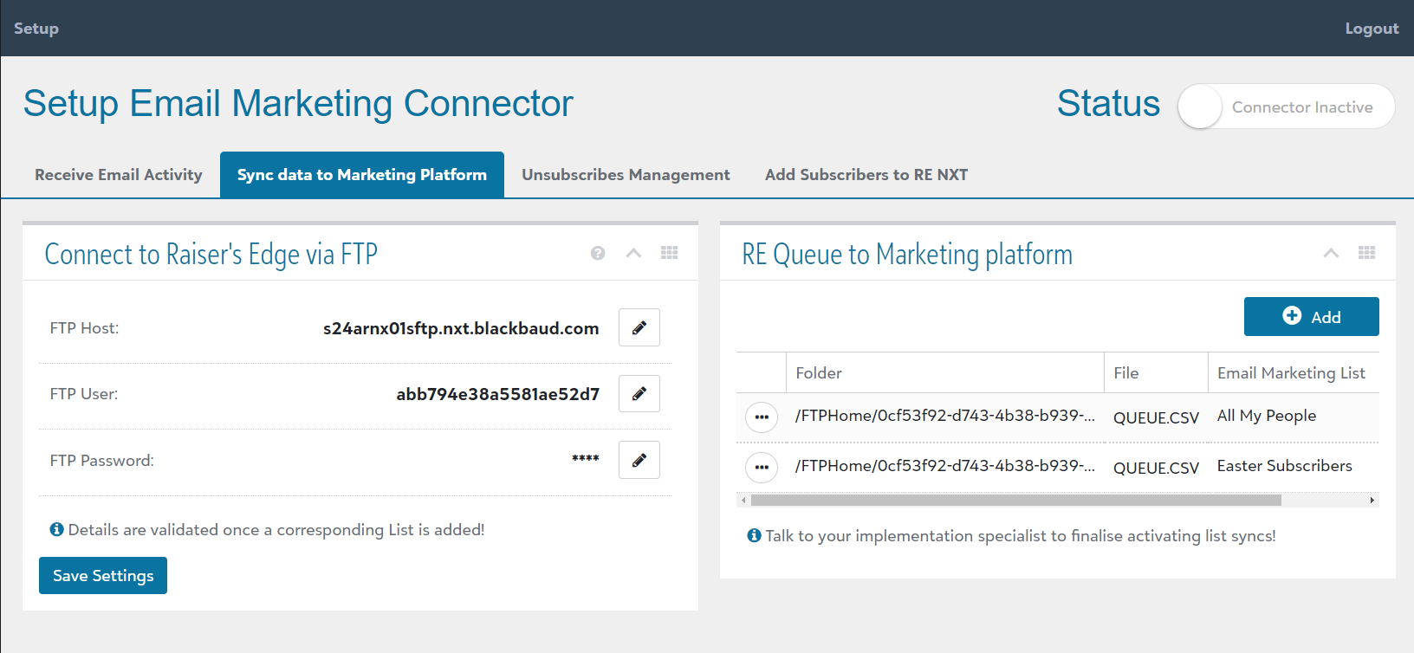The width and height of the screenshot is (1414, 653).
Task: Select the All My People list cell
Action: click(1267, 416)
